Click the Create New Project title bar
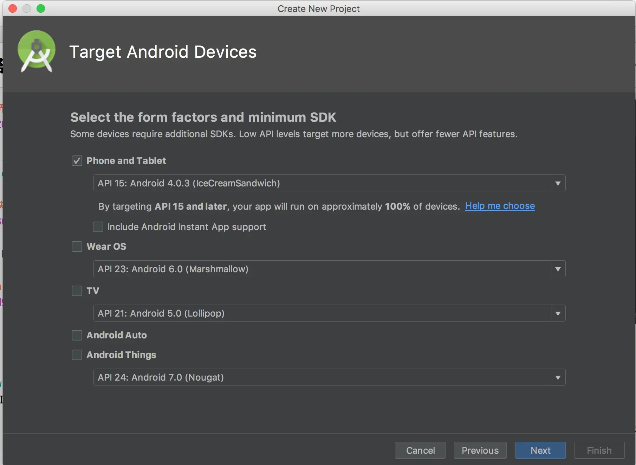 318,8
